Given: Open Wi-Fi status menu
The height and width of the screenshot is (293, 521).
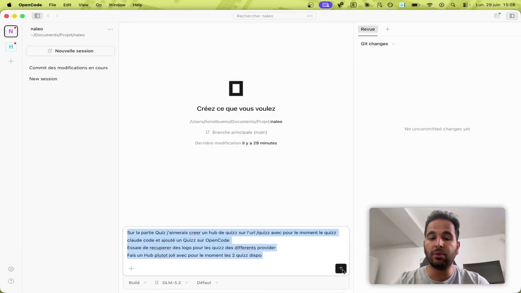Looking at the screenshot, I should [x=429, y=5].
